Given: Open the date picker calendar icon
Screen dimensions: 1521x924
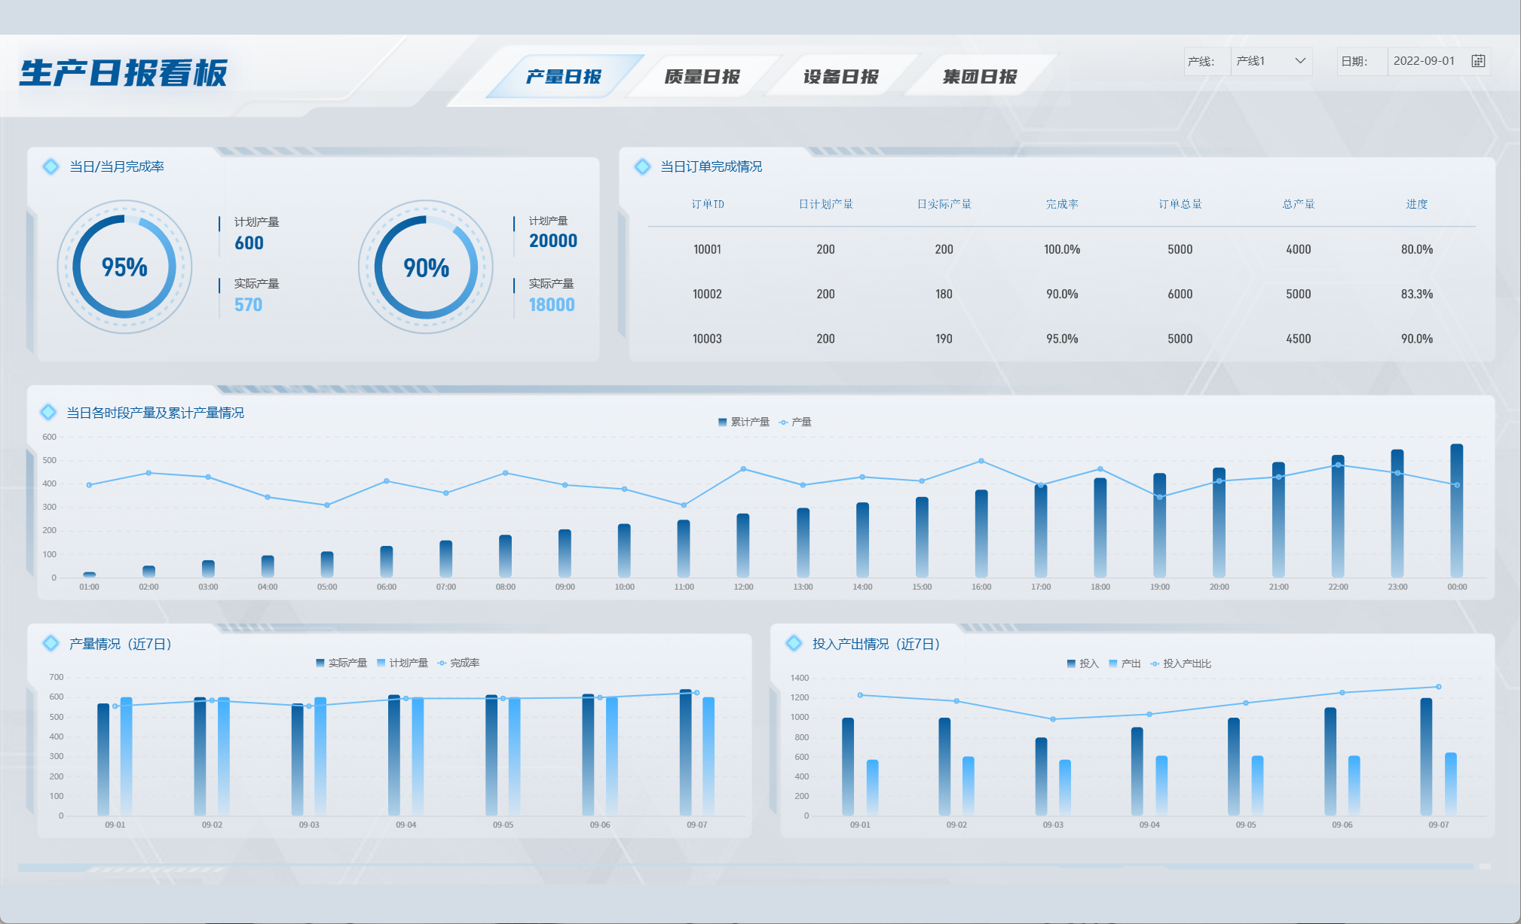Looking at the screenshot, I should 1478,61.
